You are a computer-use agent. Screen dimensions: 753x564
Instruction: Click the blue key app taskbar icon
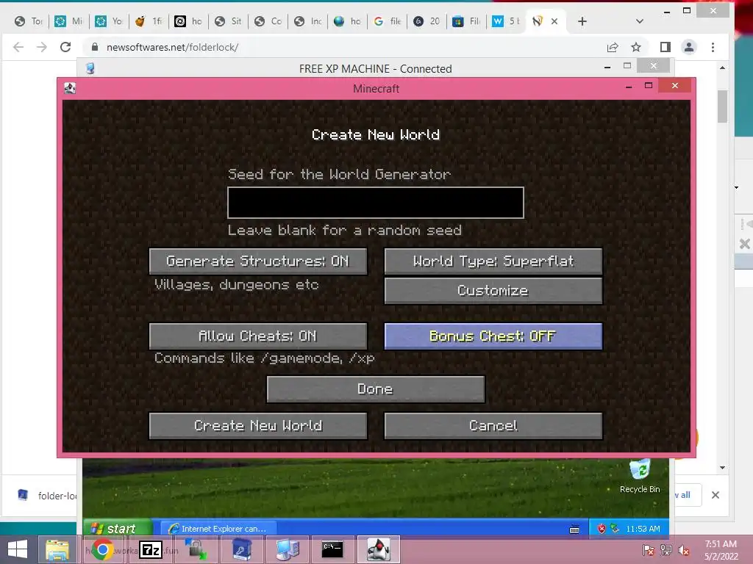(x=241, y=549)
